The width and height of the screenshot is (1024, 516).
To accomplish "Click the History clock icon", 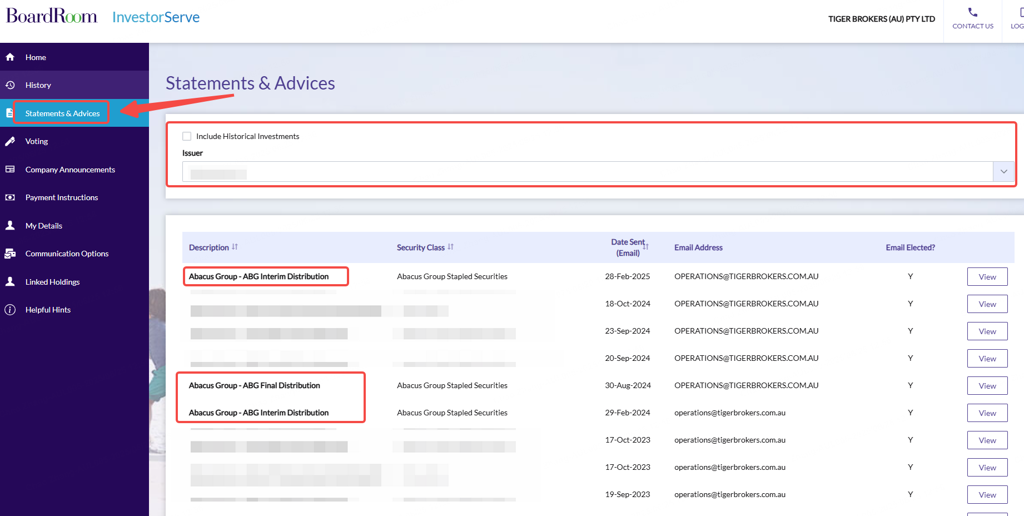I will pos(10,85).
